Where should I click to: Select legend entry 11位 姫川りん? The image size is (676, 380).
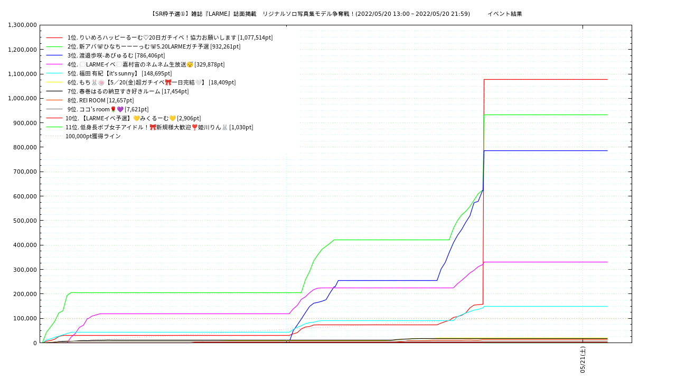click(x=159, y=127)
